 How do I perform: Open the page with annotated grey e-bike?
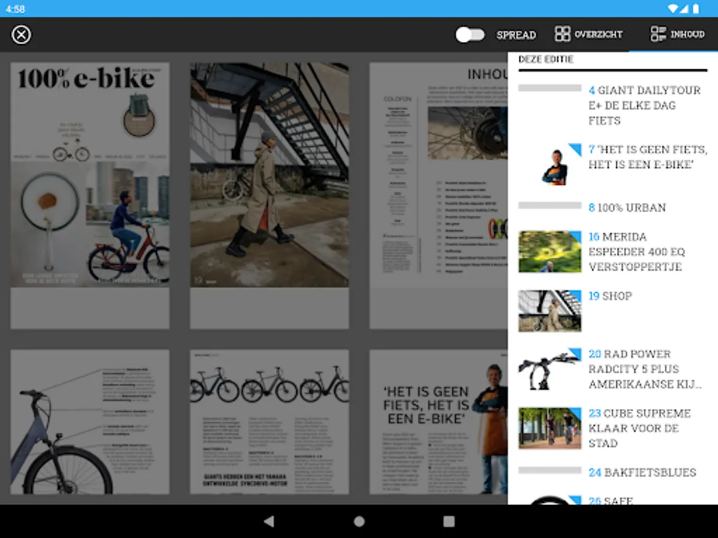pos(90,422)
